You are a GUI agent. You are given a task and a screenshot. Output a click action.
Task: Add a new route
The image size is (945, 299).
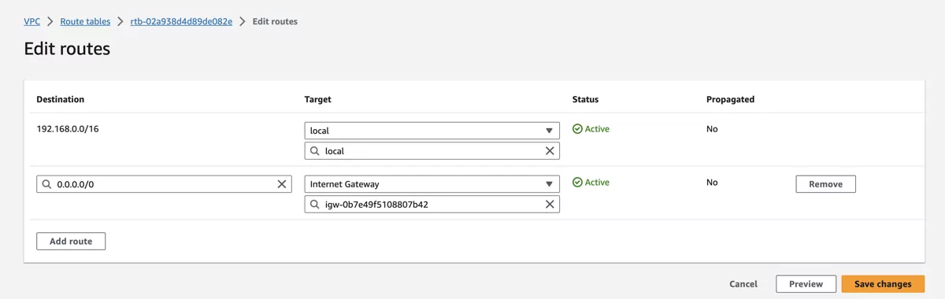pos(71,241)
